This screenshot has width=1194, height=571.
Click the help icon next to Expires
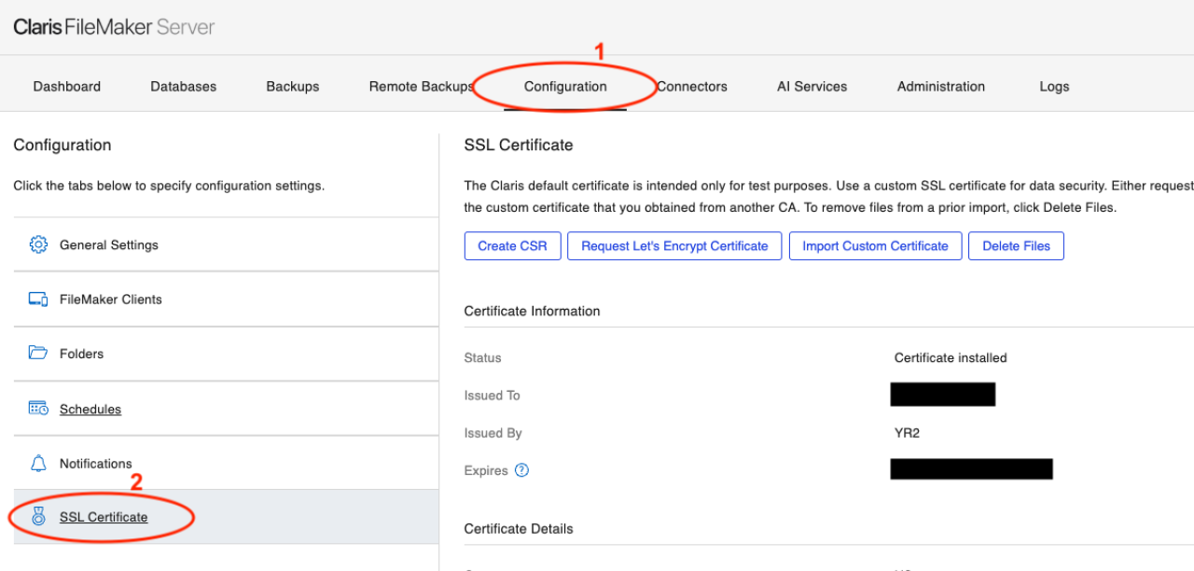tap(521, 470)
